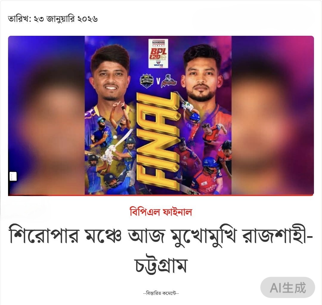
Task: Click the বিস্তারিত কমেন্টে note
Action: [x=161, y=293]
